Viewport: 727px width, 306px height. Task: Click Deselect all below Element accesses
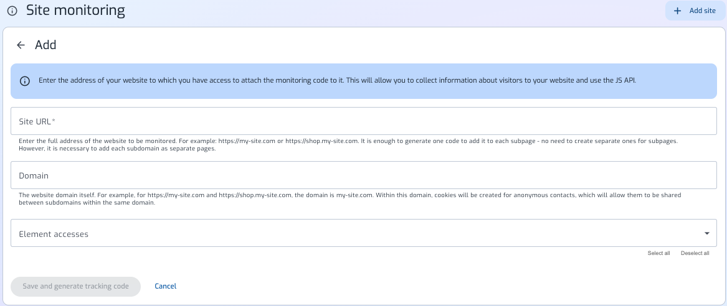(x=695, y=253)
